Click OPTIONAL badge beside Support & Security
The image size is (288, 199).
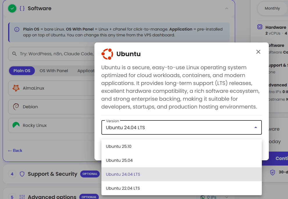coord(90,174)
